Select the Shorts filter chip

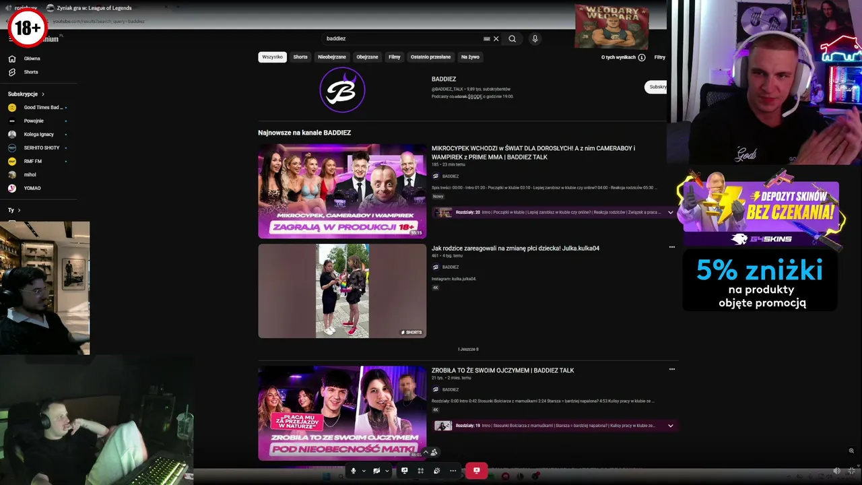(300, 57)
